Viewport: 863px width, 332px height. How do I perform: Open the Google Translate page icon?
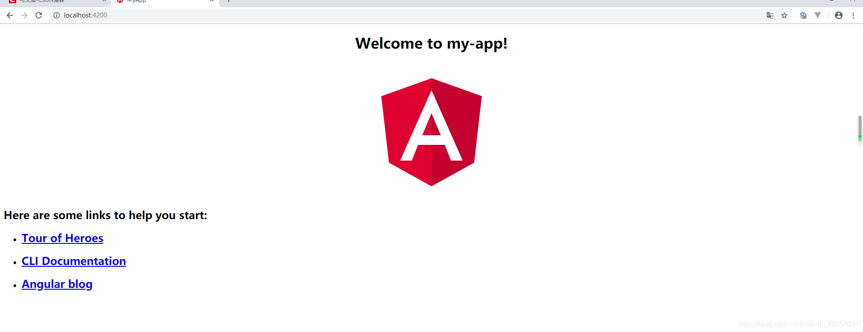(770, 15)
